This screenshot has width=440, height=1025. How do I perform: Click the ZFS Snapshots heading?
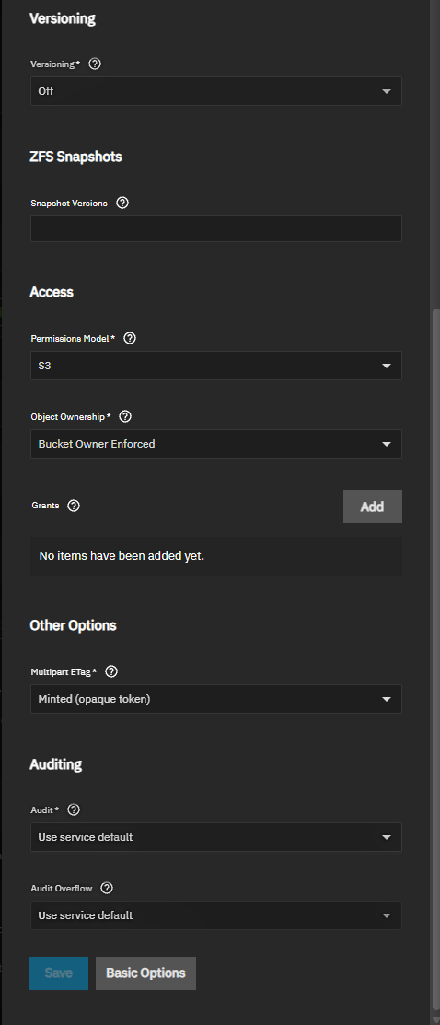[75, 157]
